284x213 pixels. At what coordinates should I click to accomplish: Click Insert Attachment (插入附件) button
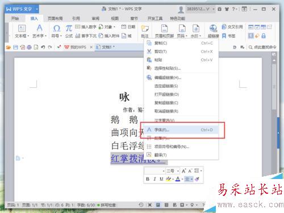[x=109, y=36]
